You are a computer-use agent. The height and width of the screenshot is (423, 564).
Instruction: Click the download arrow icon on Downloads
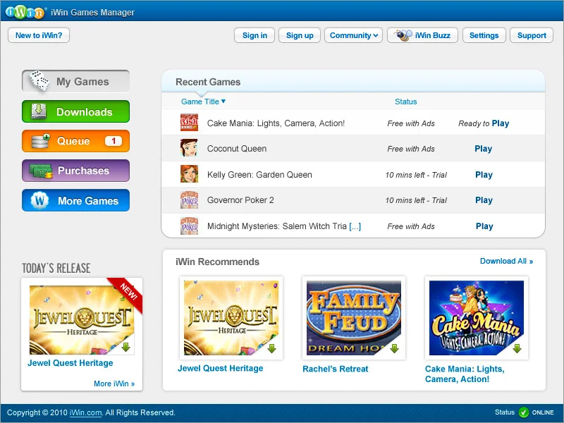pos(39,111)
